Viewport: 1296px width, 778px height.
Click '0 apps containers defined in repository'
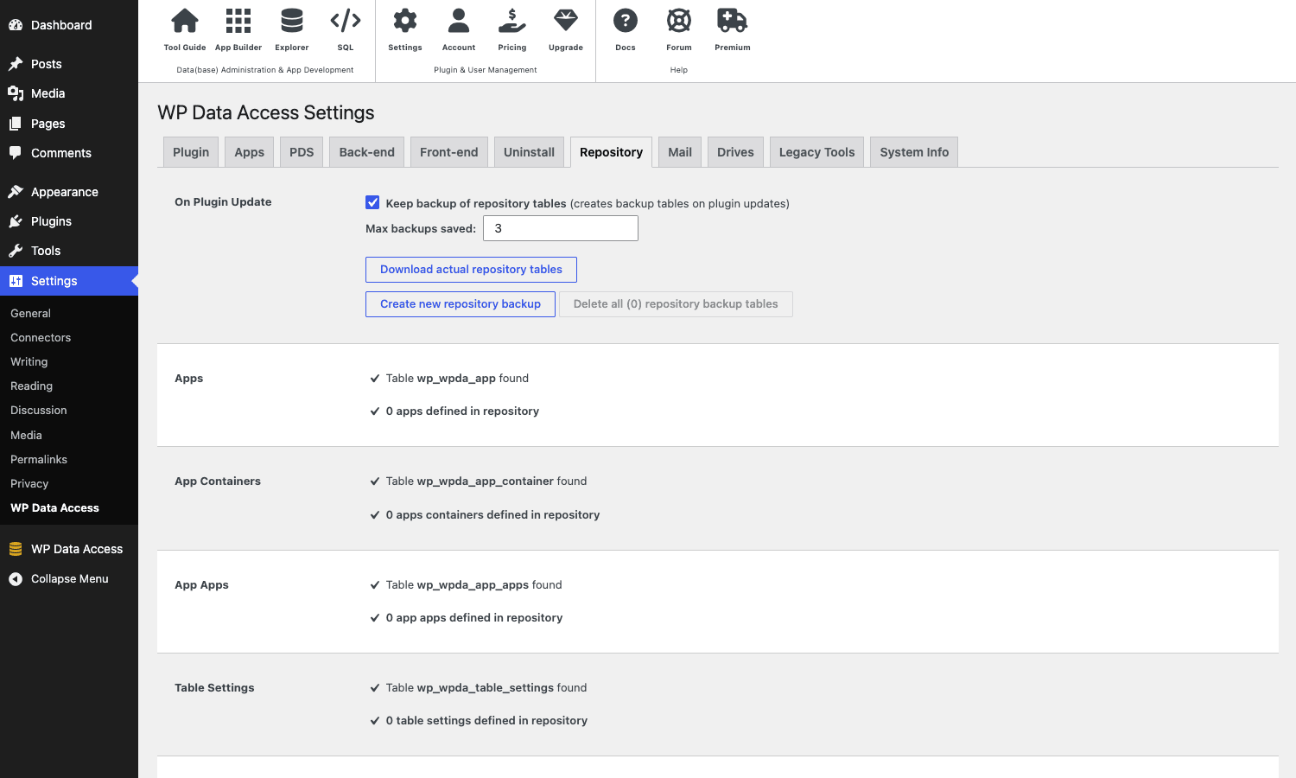click(492, 515)
